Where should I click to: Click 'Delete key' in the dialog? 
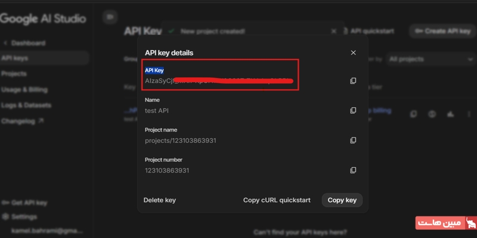pos(160,200)
